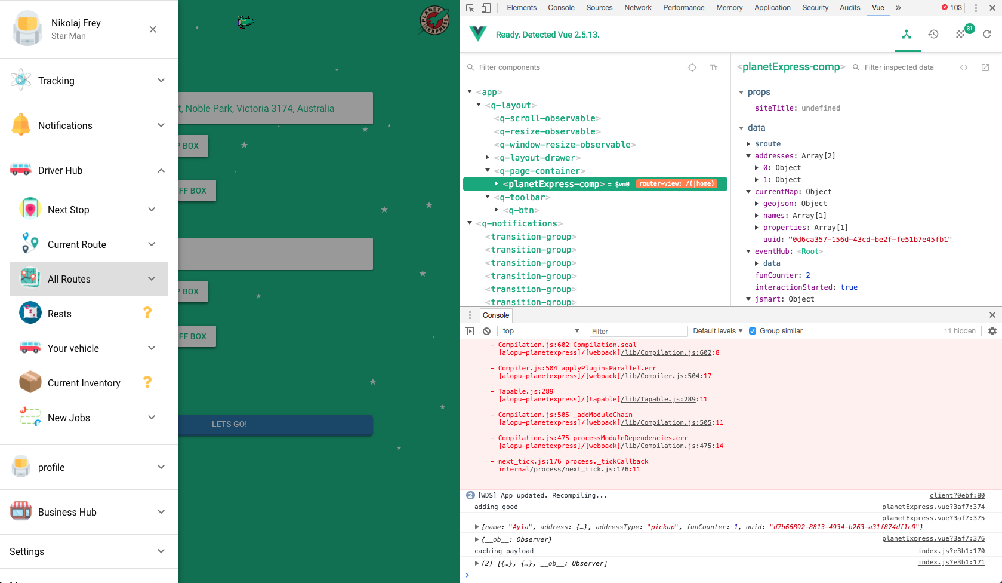Enable Group similar in the console
Screen dimensions: 1002x583
pos(753,330)
